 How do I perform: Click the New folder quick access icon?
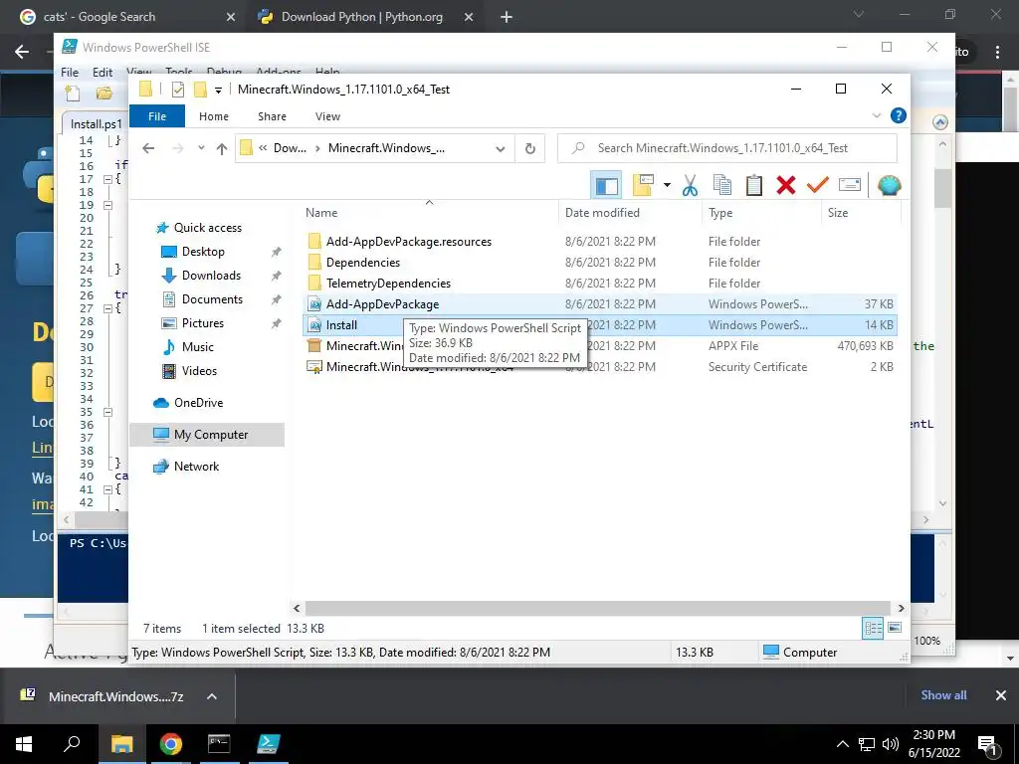pyautogui.click(x=200, y=90)
